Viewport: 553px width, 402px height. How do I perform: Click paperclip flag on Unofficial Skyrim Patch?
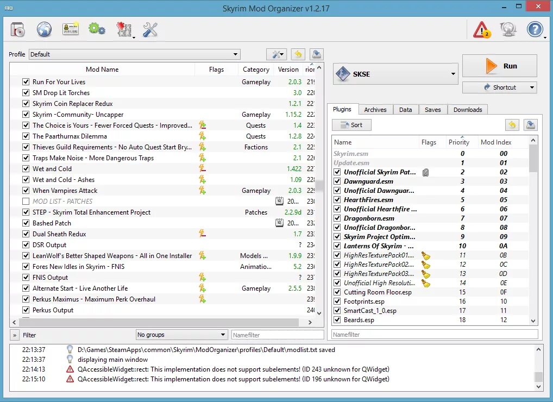pyautogui.click(x=426, y=172)
